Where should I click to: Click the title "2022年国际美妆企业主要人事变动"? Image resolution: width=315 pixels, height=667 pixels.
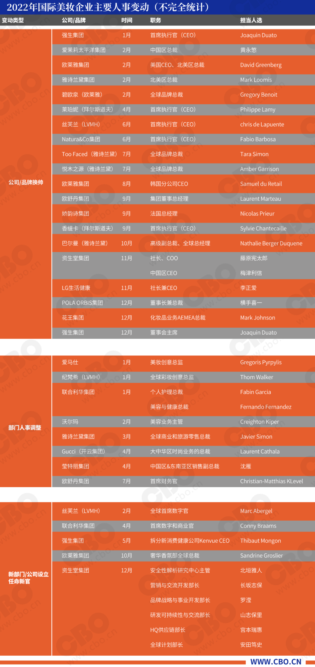click(x=78, y=7)
